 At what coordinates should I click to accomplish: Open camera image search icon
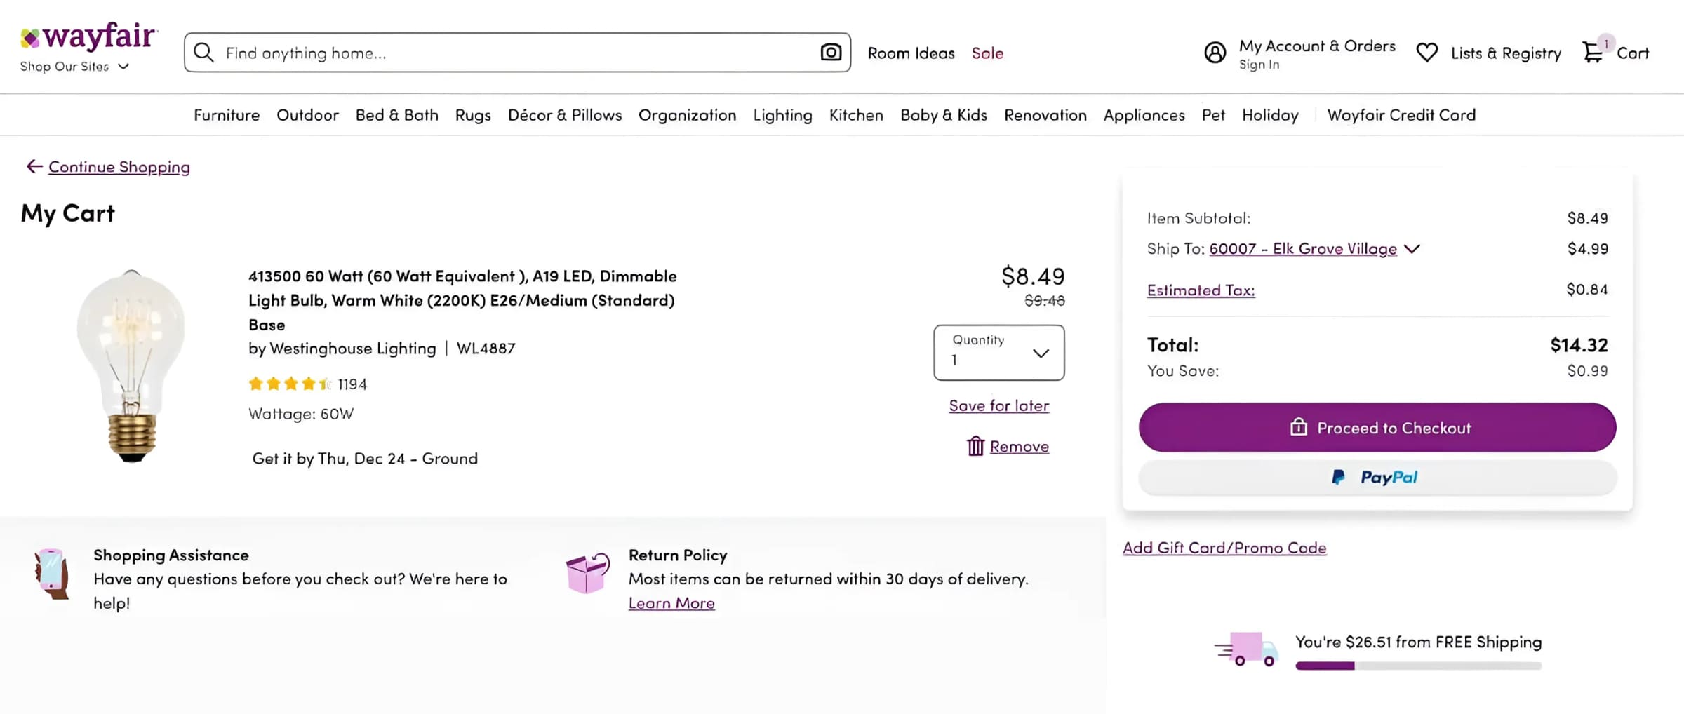[x=831, y=53]
